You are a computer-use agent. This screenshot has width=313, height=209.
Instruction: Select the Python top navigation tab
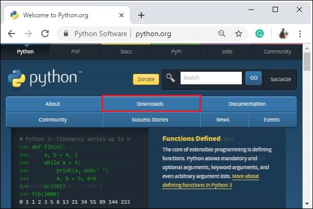(25, 52)
